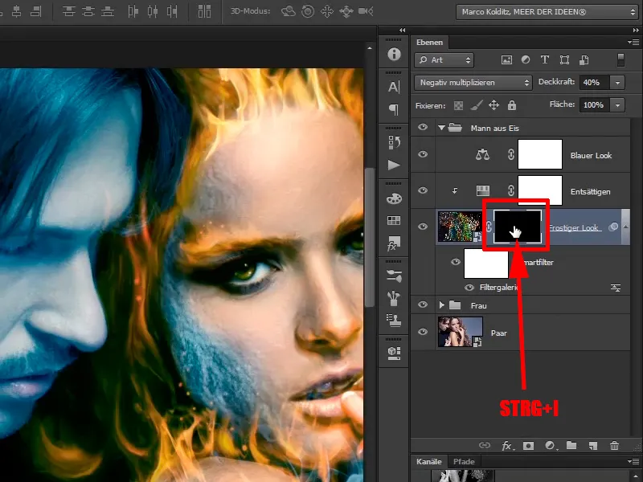Hide the Entsättigen layer
Viewport: 643px width, 482px height.
click(423, 190)
